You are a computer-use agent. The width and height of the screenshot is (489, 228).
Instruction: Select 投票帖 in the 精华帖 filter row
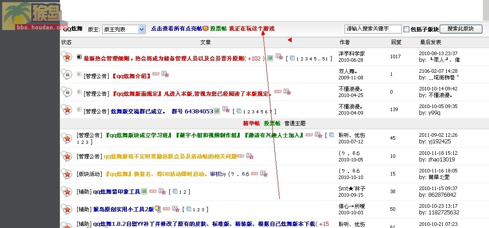click(x=272, y=123)
